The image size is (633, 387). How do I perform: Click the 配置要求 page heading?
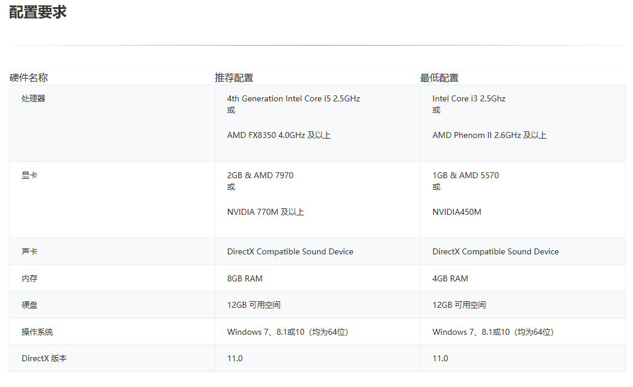[x=38, y=13]
